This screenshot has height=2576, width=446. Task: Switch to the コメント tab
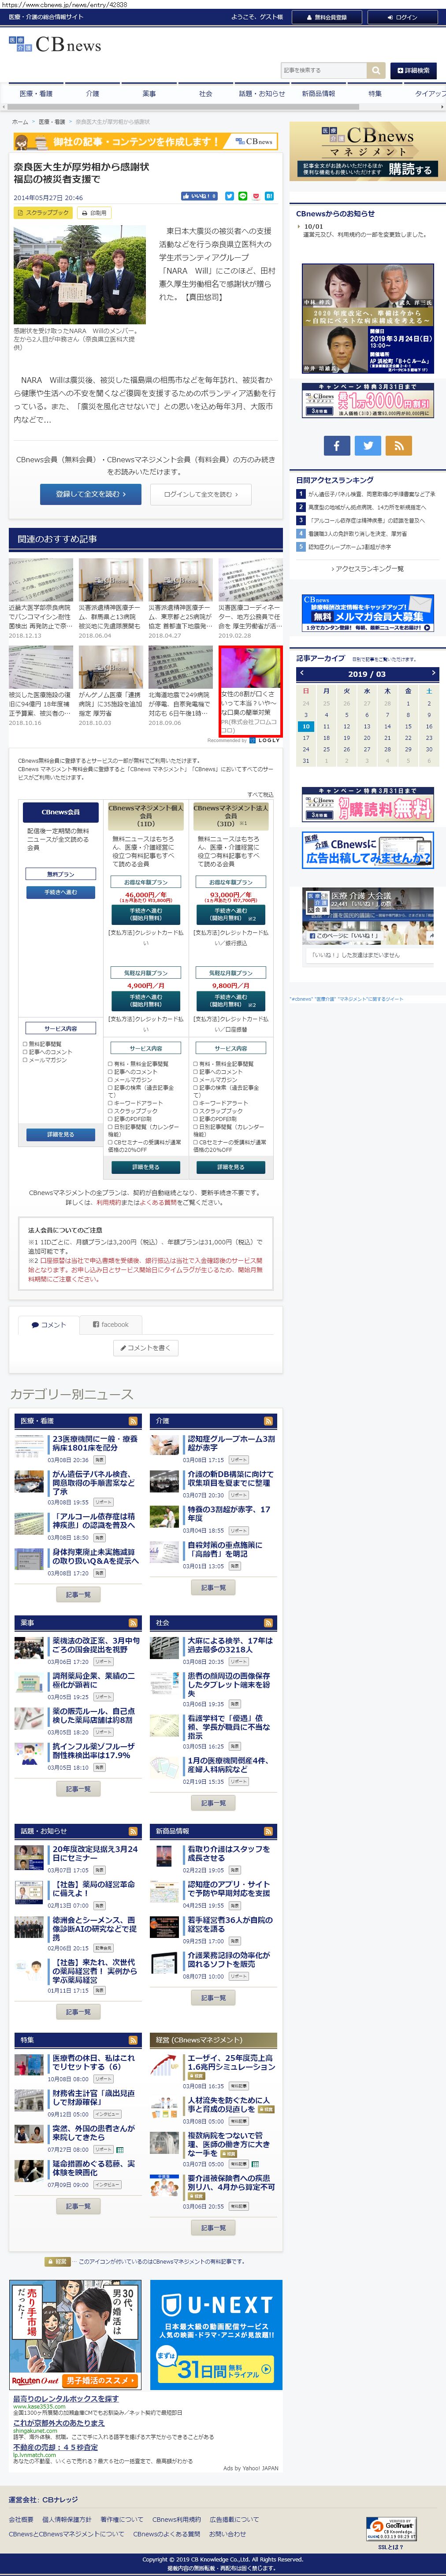coord(48,1324)
